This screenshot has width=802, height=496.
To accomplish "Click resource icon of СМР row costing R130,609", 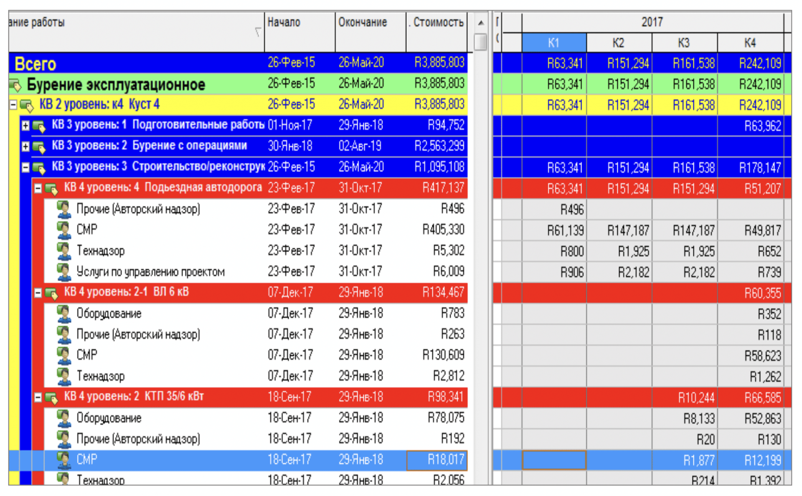I will coord(64,355).
